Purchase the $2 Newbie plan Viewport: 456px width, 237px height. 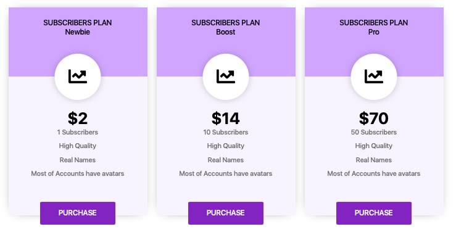(78, 213)
